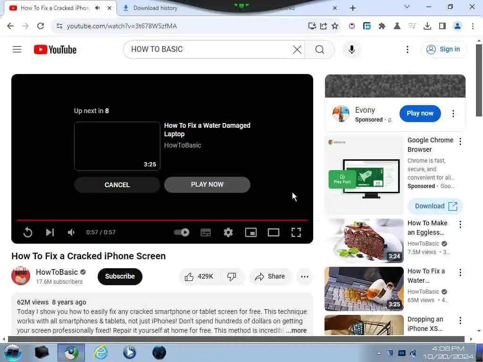Select the How To Fix a Cracked iPhone tab
This screenshot has width=483, height=362.
tap(55, 8)
